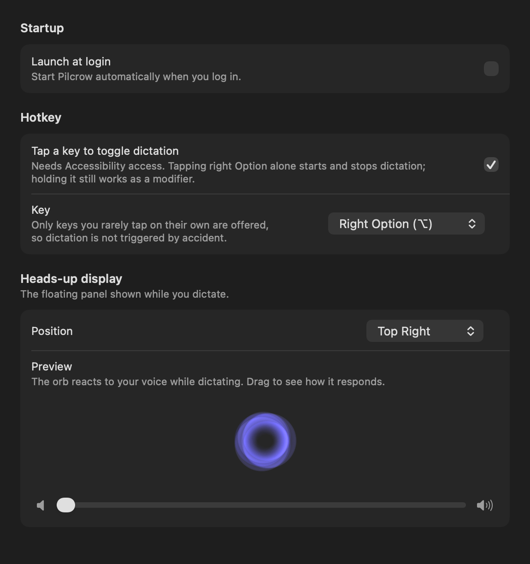Screen dimensions: 530x564
Task: Click 'Start Pilcrow automatically when you log in.'
Action: pyautogui.click(x=136, y=76)
